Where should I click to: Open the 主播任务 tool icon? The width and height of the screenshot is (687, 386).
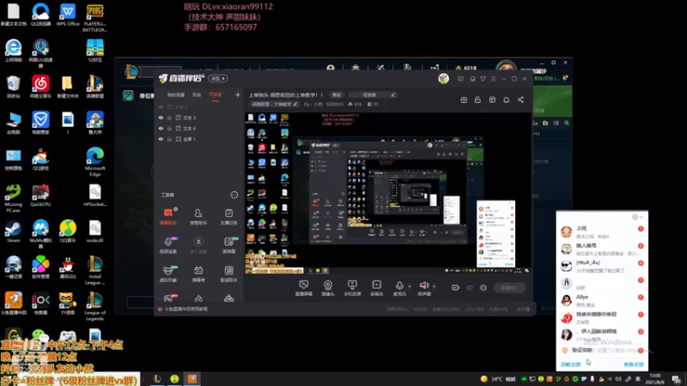pyautogui.click(x=228, y=216)
